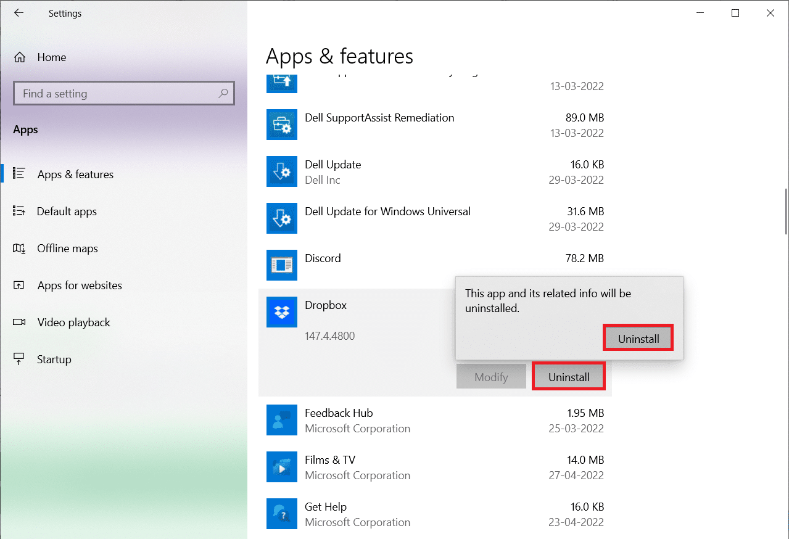The height and width of the screenshot is (539, 789).
Task: Click the Dell Inc publisher text
Action: [323, 180]
